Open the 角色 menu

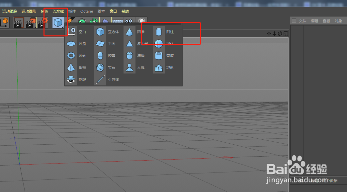coord(44,11)
